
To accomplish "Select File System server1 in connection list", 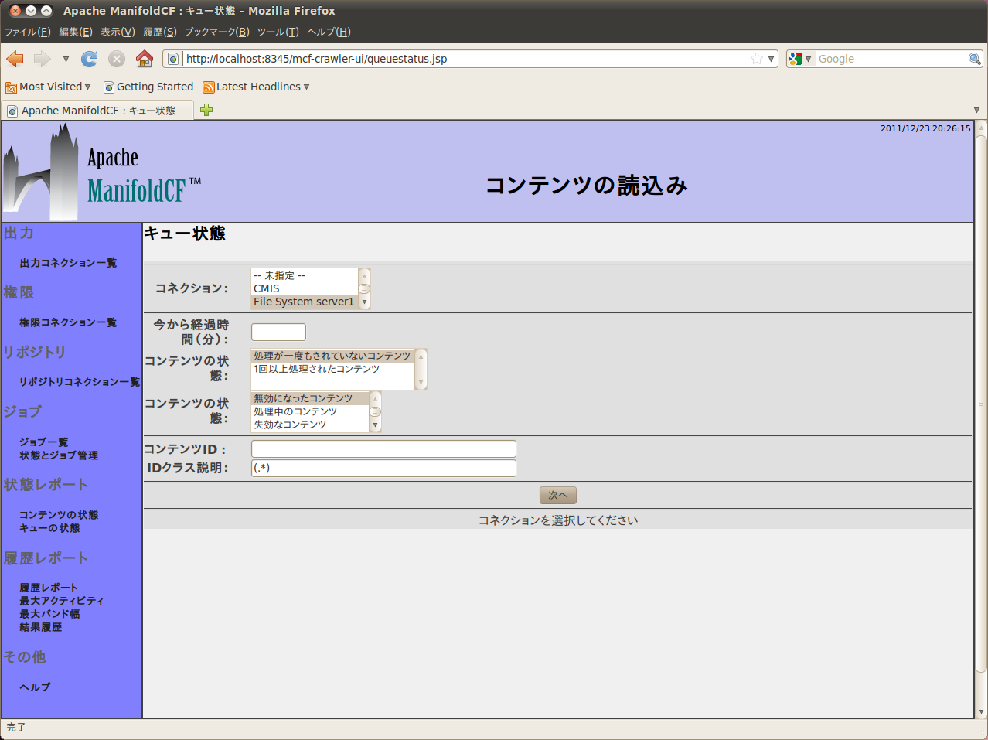I will (303, 302).
